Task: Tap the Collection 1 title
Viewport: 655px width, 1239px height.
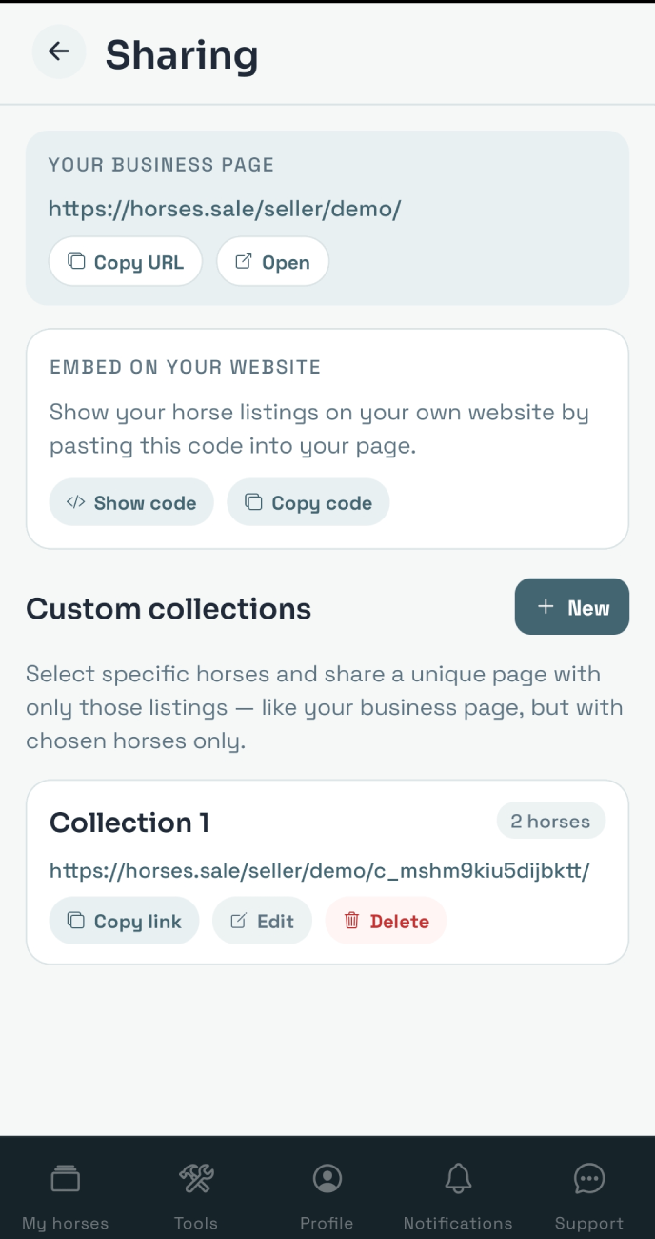Action: 129,823
